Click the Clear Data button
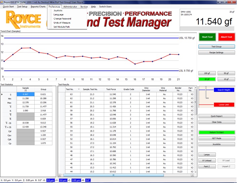237x183 pixels. point(216,122)
